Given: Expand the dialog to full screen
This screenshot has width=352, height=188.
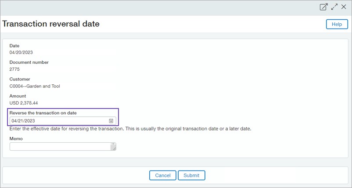Looking at the screenshot, I should (334, 7).
